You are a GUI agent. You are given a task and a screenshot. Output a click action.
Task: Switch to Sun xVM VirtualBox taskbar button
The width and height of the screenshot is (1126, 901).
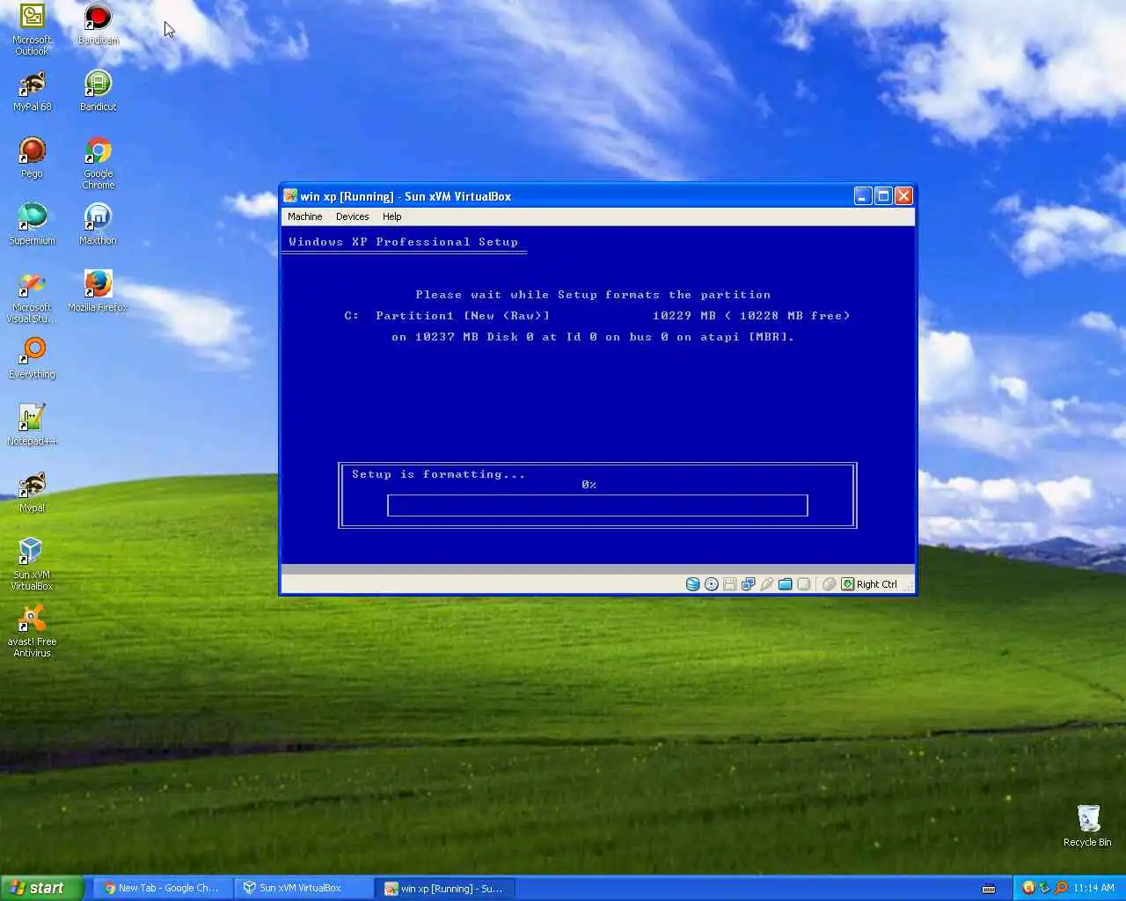(302, 888)
